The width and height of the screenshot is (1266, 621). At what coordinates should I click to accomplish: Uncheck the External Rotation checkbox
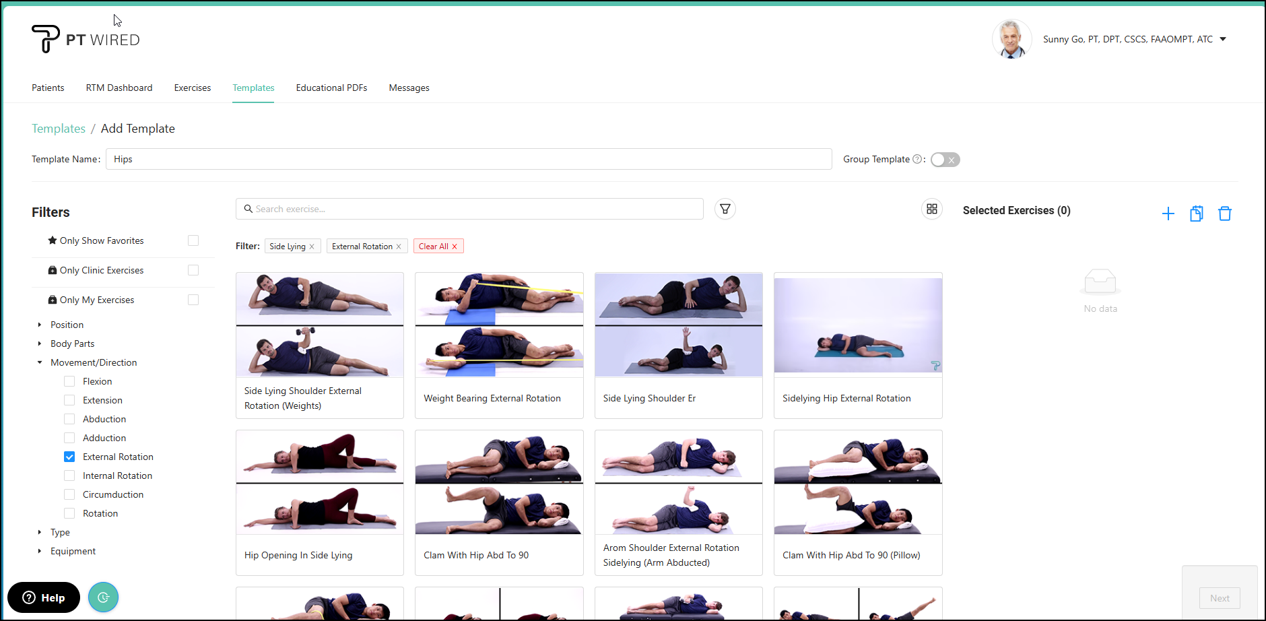pyautogui.click(x=69, y=457)
